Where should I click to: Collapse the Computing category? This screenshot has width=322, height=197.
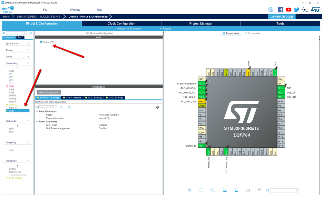pyautogui.click(x=17, y=142)
